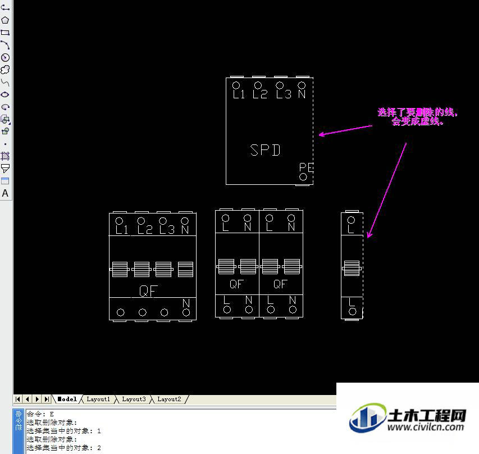This screenshot has width=479, height=454.
Task: Select the Hatch tool
Action: pos(5,156)
